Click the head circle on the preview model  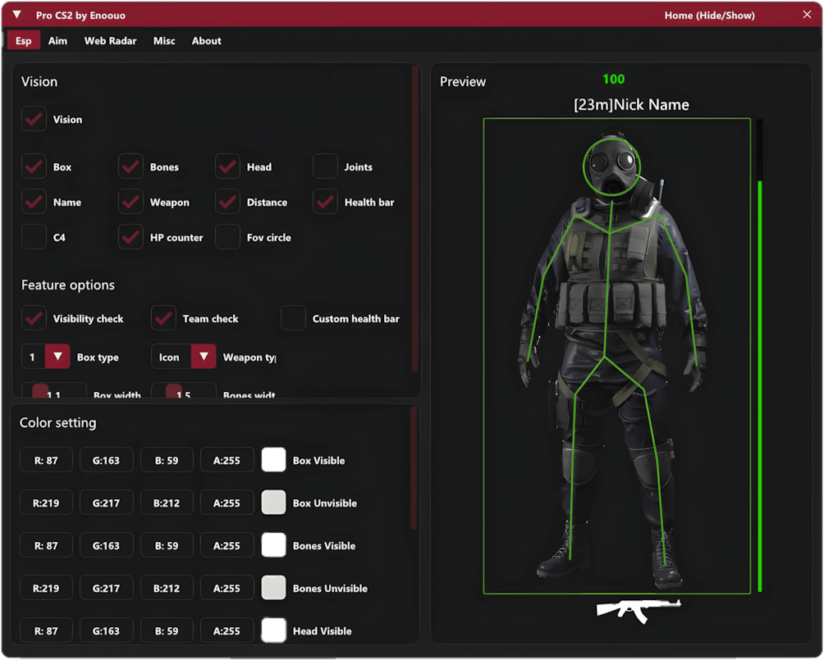click(x=611, y=166)
